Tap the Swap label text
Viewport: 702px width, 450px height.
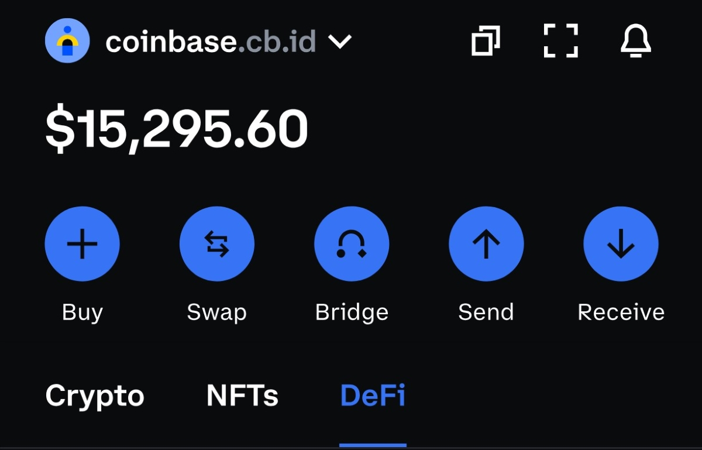point(216,312)
